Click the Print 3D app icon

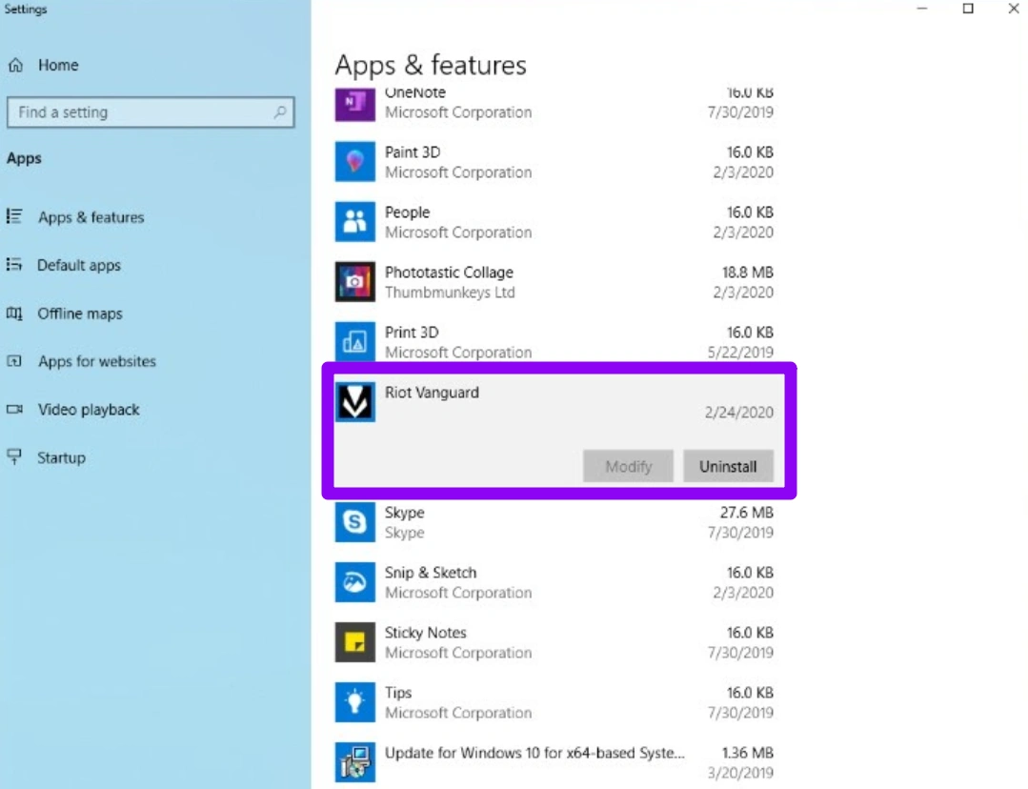point(355,342)
